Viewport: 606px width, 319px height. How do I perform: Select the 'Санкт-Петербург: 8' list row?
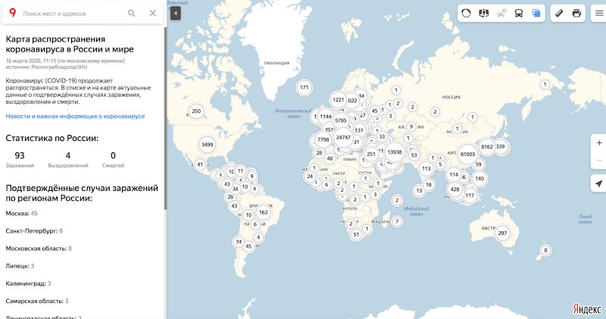point(34,231)
